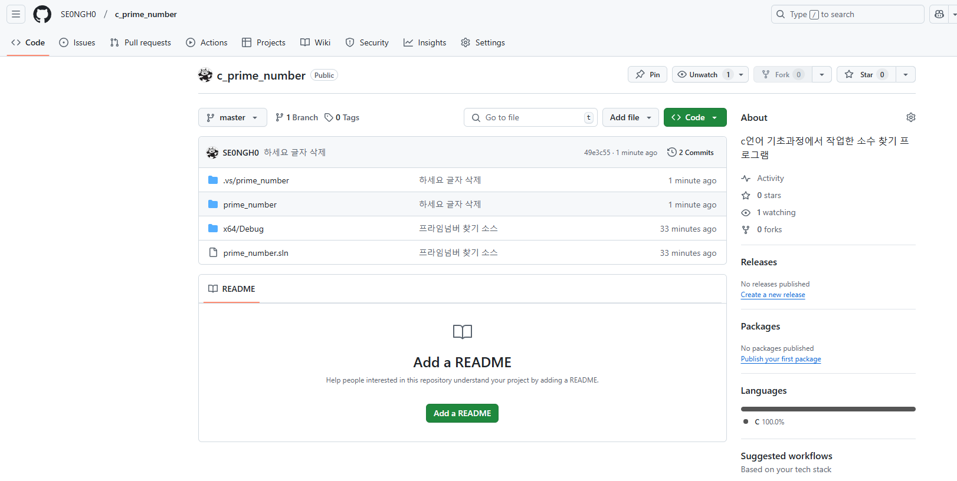
Task: Expand the Star lists dropdown arrow
Action: 906,74
